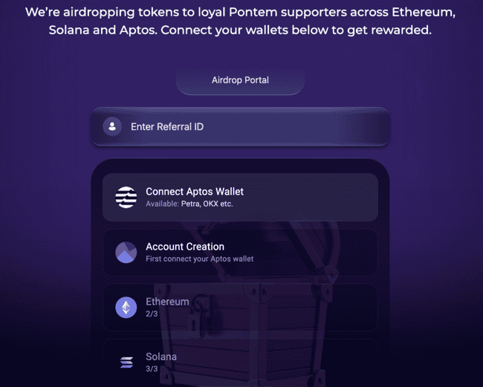Click the Solana 3/3 progress counter
The width and height of the screenshot is (483, 387).
(x=152, y=368)
